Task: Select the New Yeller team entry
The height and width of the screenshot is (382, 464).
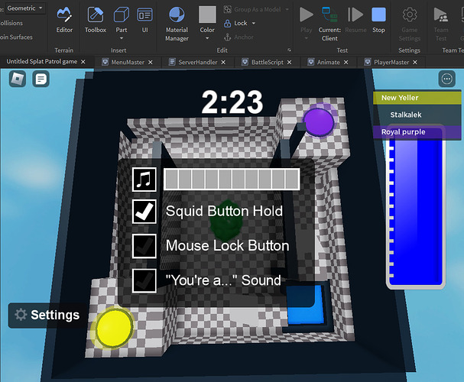Action: pos(417,98)
